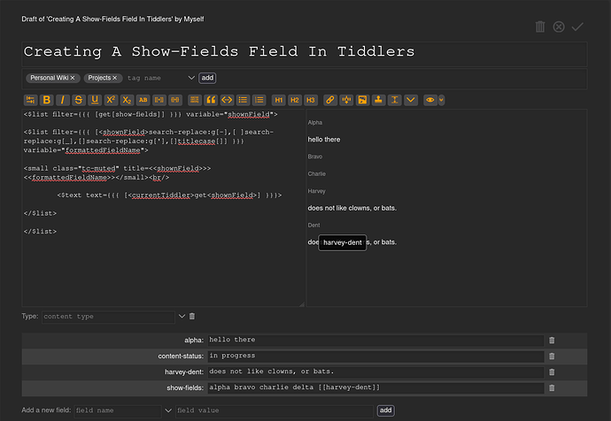Image resolution: width=611 pixels, height=421 pixels.
Task: Insert a quote block
Action: tap(211, 100)
